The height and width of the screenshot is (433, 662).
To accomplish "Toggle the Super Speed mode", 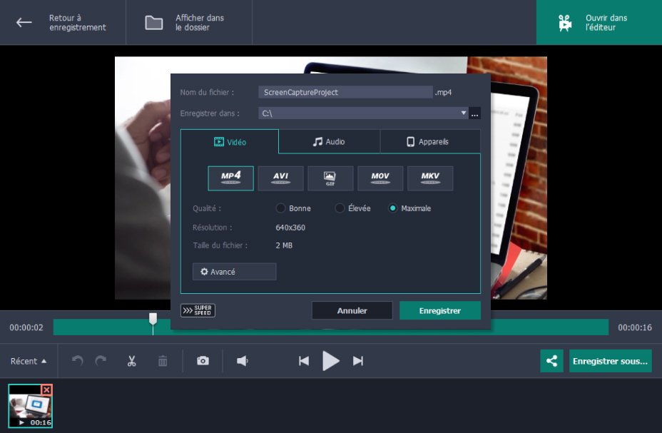I will [198, 310].
